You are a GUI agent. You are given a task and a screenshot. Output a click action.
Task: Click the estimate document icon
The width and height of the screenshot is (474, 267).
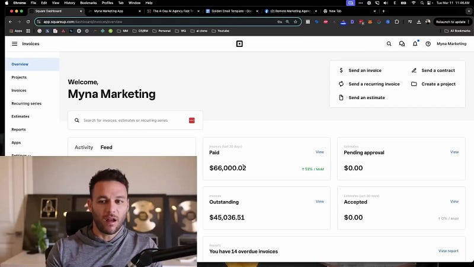(x=341, y=97)
